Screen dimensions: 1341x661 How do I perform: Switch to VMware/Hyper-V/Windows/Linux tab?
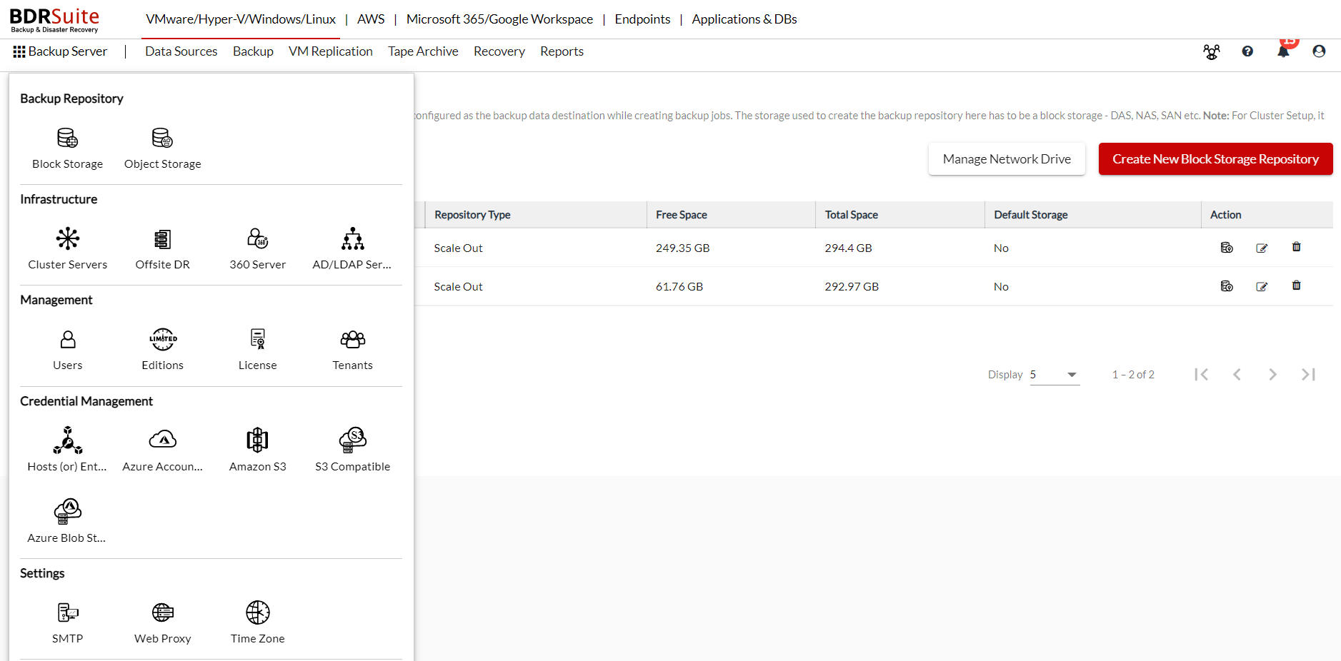point(241,19)
